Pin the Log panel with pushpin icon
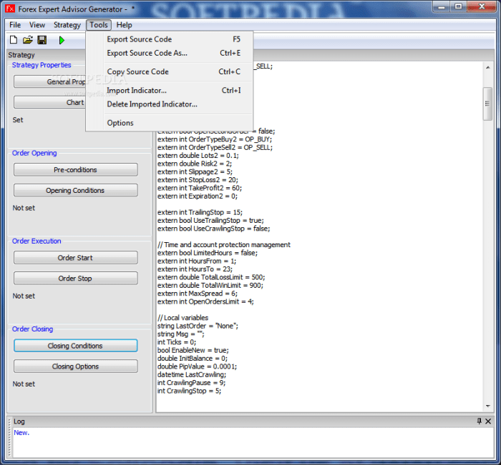The width and height of the screenshot is (501, 465). coord(479,421)
